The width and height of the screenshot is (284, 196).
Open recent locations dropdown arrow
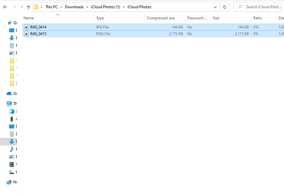pyautogui.click(x=21, y=7)
